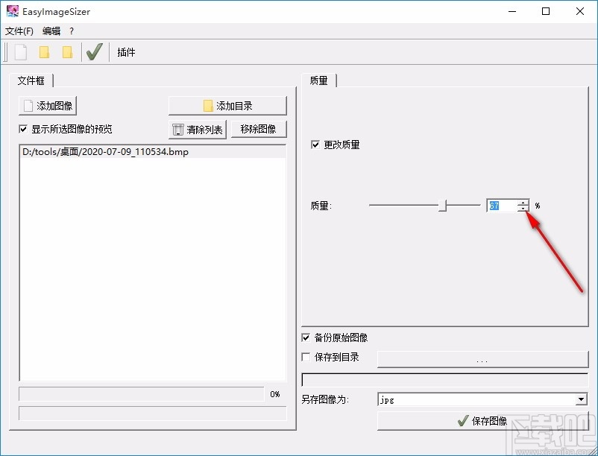Click the 添加图像 image icon button
This screenshot has width=598, height=456.
(46, 105)
